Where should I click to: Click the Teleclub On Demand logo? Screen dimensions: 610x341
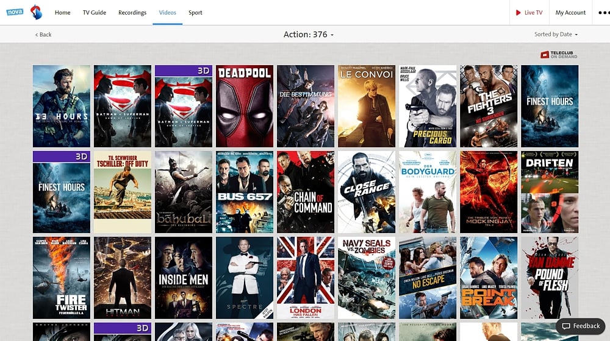pos(559,54)
